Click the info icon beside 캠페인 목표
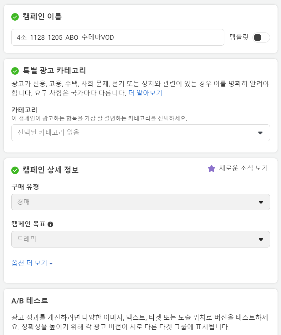281x335 pixels. click(50, 224)
